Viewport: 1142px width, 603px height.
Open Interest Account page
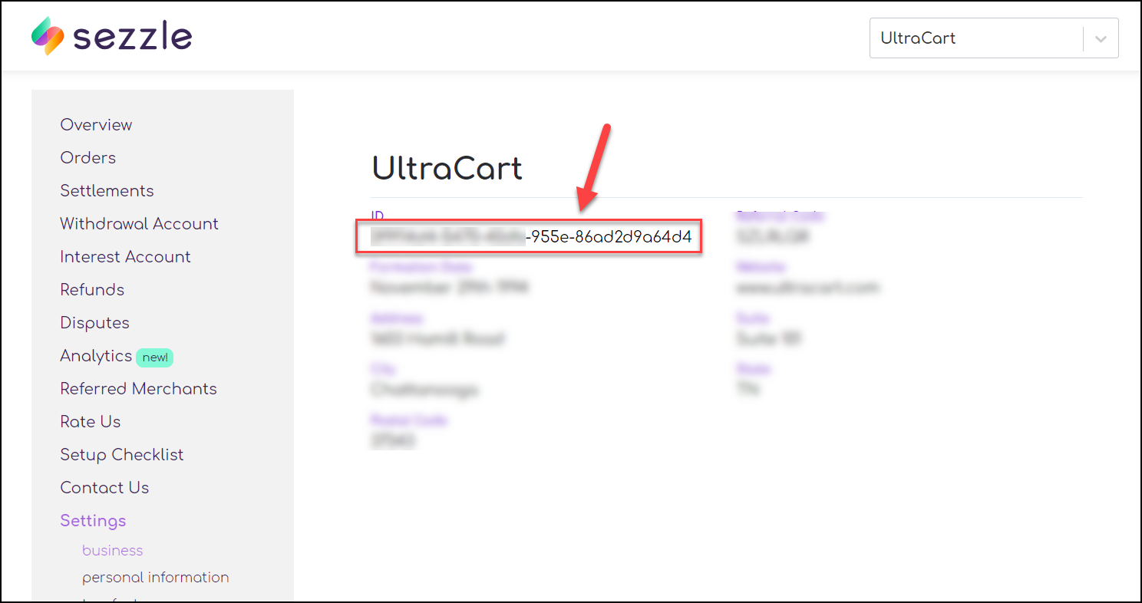pyautogui.click(x=125, y=256)
